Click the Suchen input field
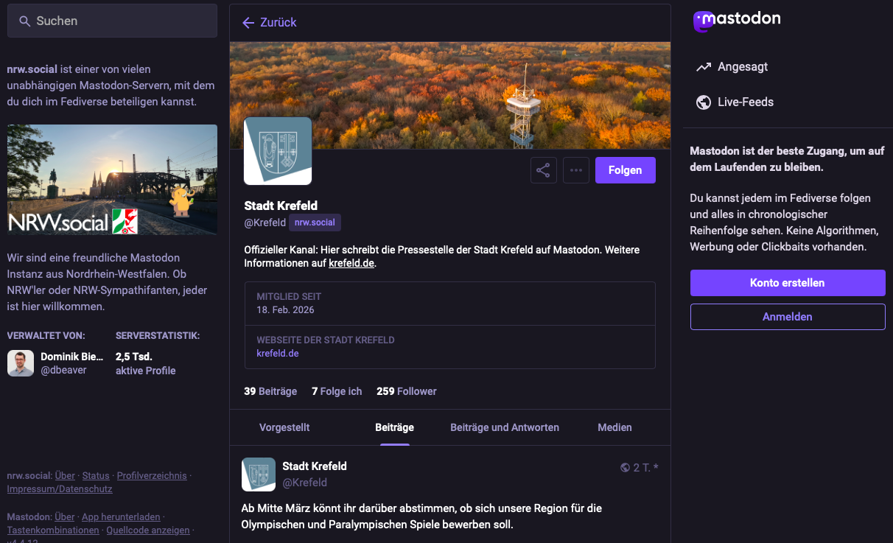The image size is (893, 543). click(112, 21)
